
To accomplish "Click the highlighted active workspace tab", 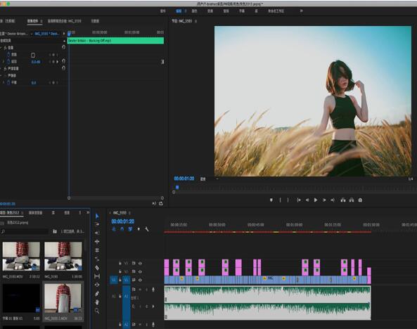I will tap(179, 11).
